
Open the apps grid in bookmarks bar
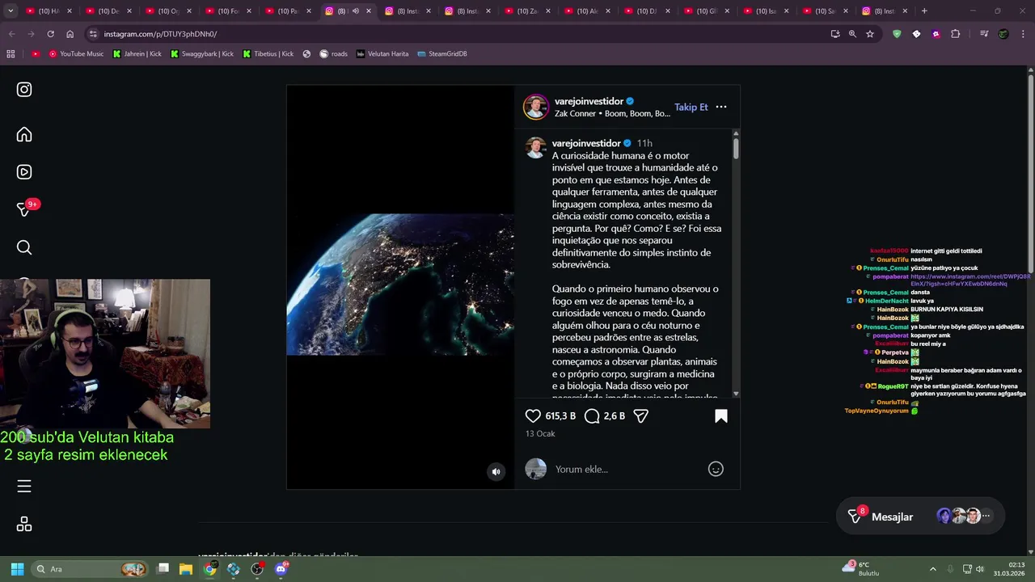pos(11,53)
